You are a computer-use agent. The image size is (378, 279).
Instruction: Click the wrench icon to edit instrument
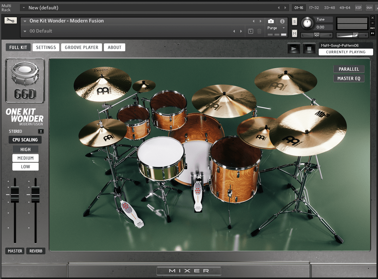[10, 21]
